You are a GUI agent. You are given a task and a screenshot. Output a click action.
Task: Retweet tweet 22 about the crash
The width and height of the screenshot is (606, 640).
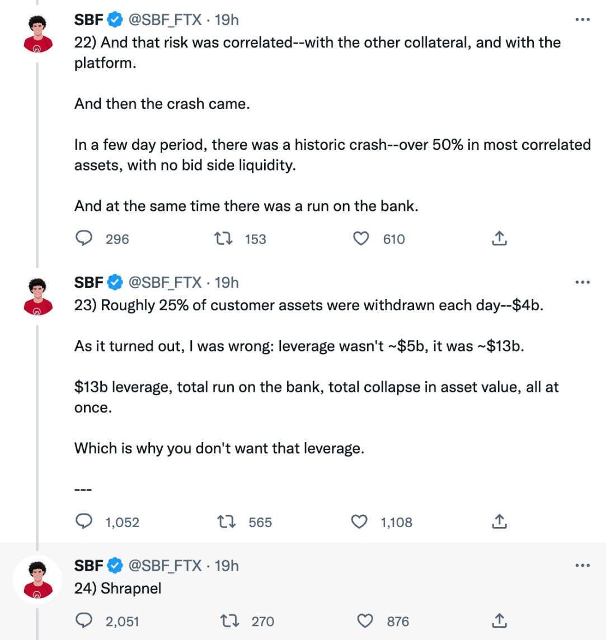[x=223, y=239]
